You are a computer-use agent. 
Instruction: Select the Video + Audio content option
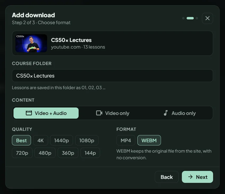(x=46, y=113)
